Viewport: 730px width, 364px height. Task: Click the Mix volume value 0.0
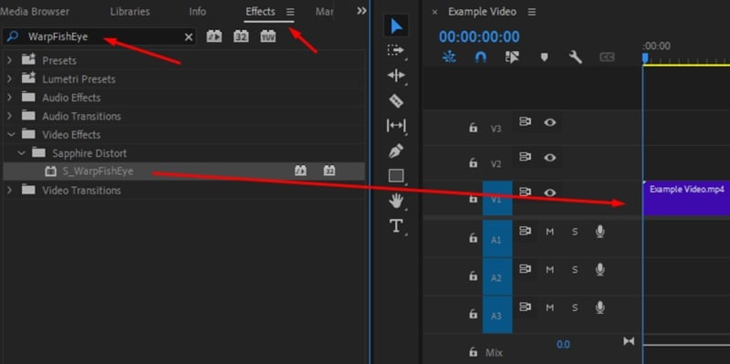tap(563, 345)
